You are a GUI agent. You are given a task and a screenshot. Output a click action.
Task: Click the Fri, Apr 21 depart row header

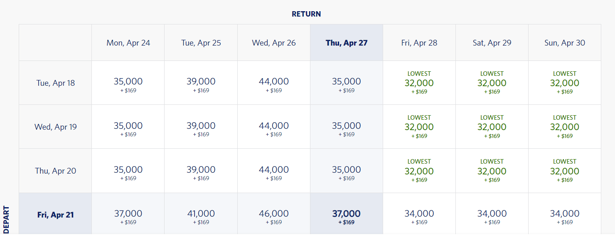coord(55,215)
